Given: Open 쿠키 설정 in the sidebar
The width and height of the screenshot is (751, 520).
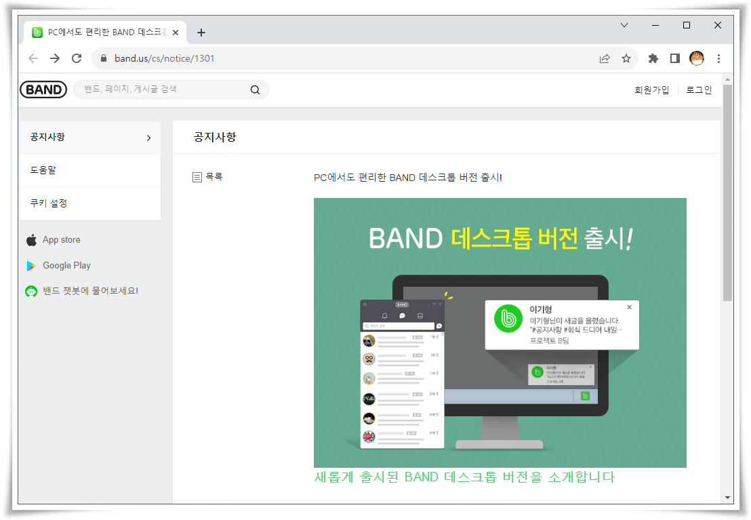Looking at the screenshot, I should click(90, 203).
